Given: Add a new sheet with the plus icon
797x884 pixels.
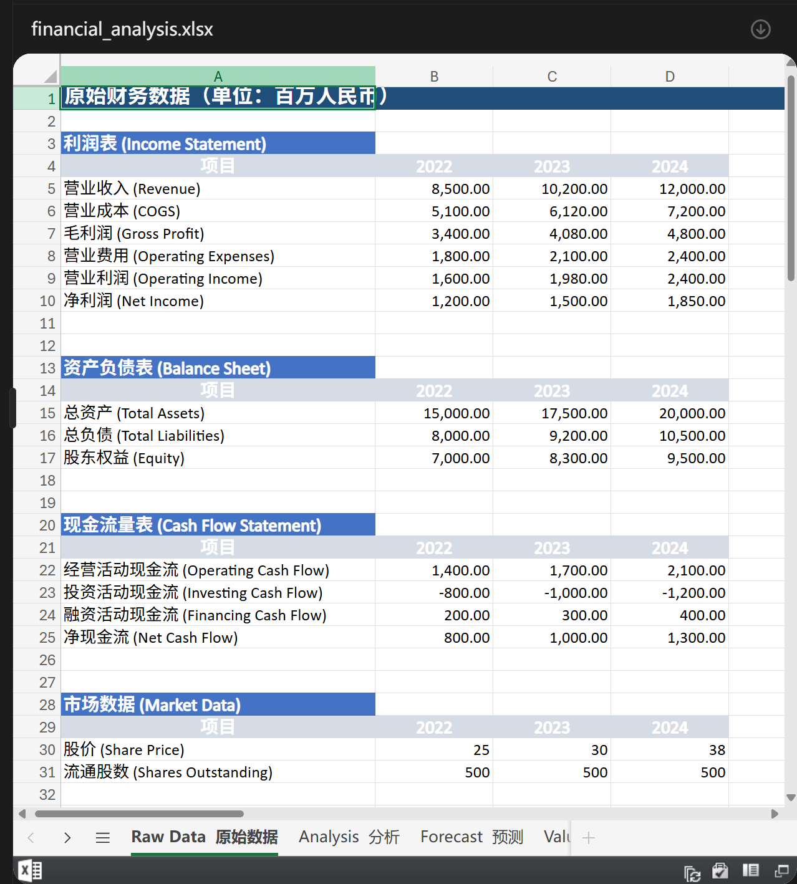Looking at the screenshot, I should coord(588,837).
